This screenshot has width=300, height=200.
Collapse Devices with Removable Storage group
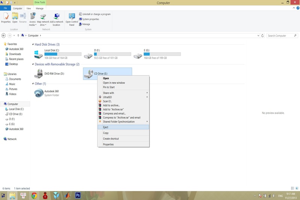(33, 64)
